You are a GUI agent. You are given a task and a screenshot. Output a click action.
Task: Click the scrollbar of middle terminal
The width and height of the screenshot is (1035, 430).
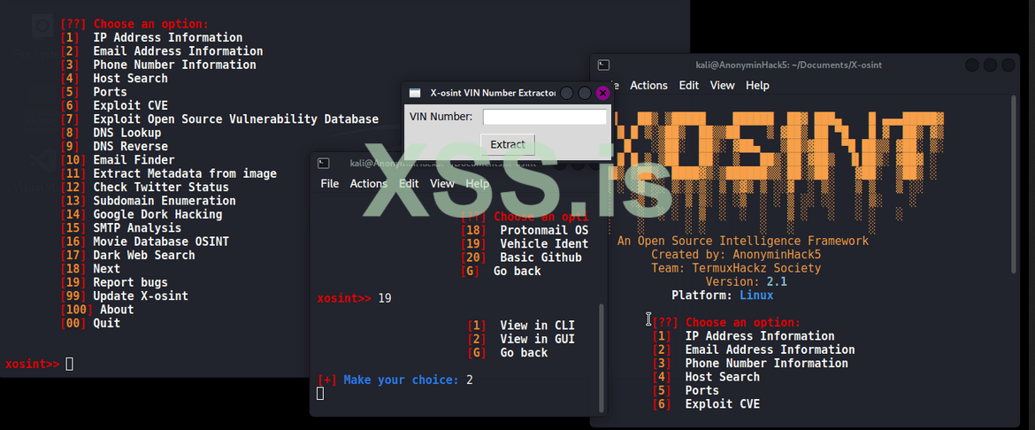click(601, 357)
